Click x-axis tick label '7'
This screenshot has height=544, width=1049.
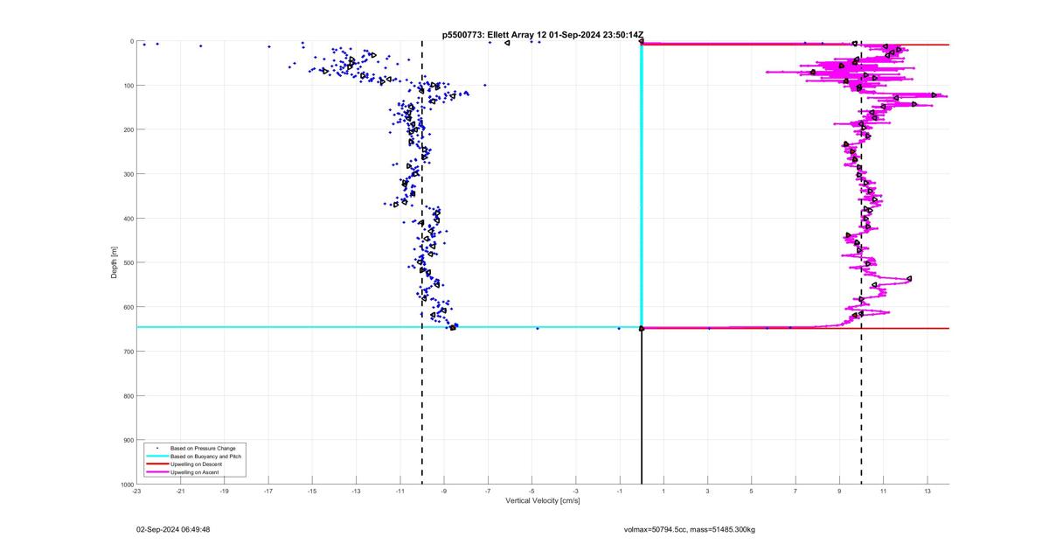pyautogui.click(x=795, y=492)
